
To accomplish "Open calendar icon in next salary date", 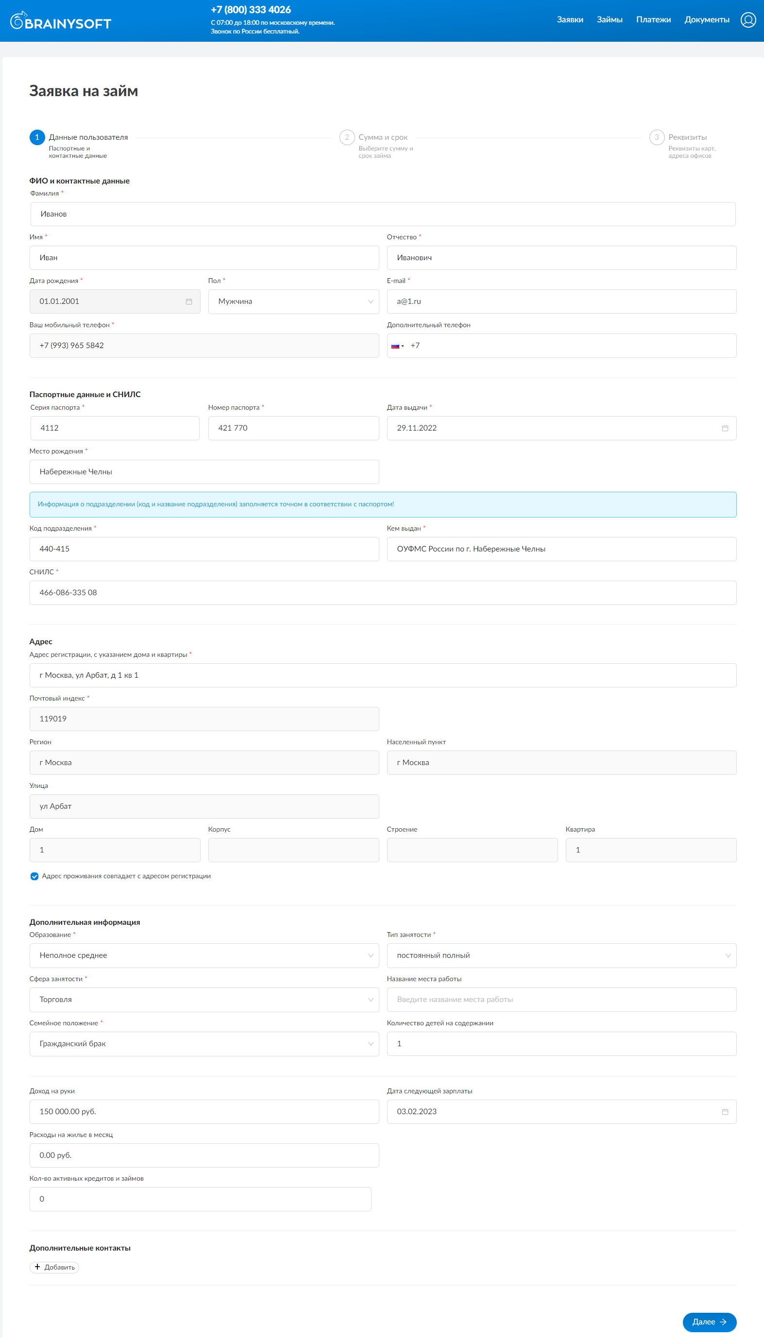I will click(x=725, y=1111).
